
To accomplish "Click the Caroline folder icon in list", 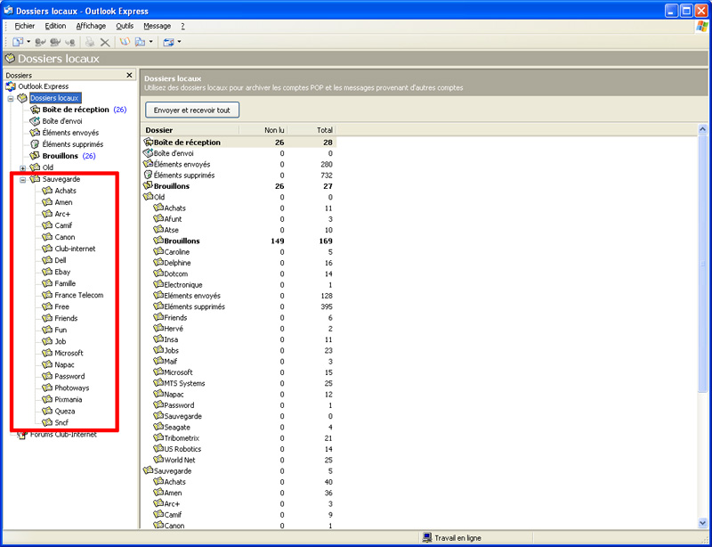I will 158,251.
